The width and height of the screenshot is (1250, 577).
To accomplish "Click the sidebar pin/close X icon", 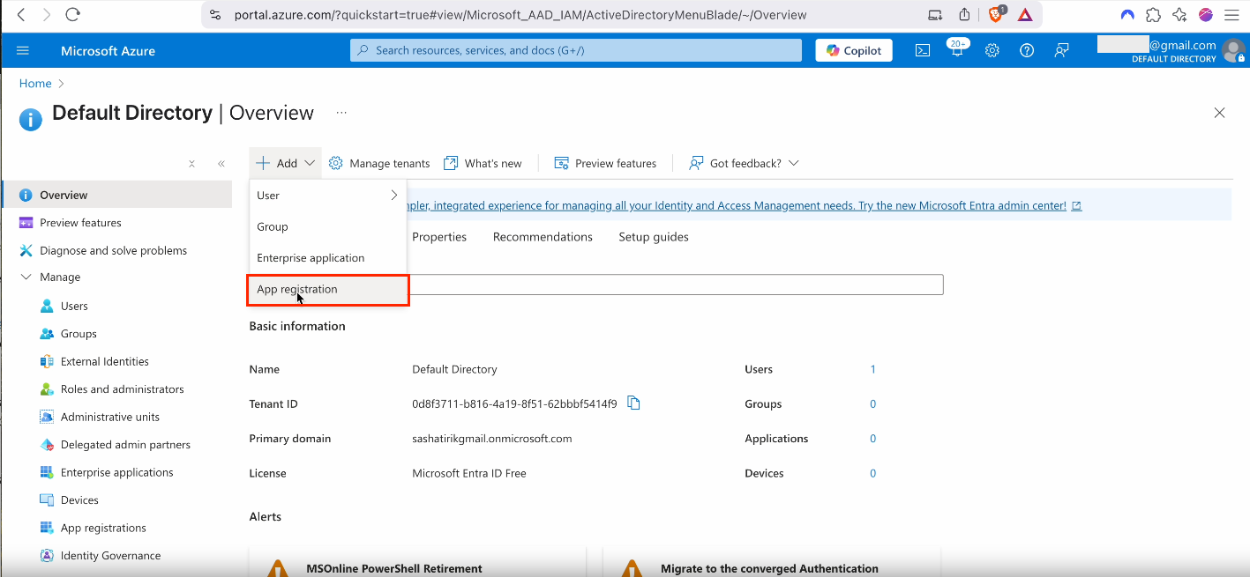I will [192, 164].
